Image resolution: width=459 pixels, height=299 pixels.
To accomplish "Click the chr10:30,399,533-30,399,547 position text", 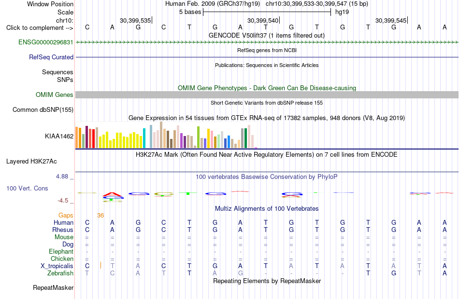I will click(x=317, y=4).
